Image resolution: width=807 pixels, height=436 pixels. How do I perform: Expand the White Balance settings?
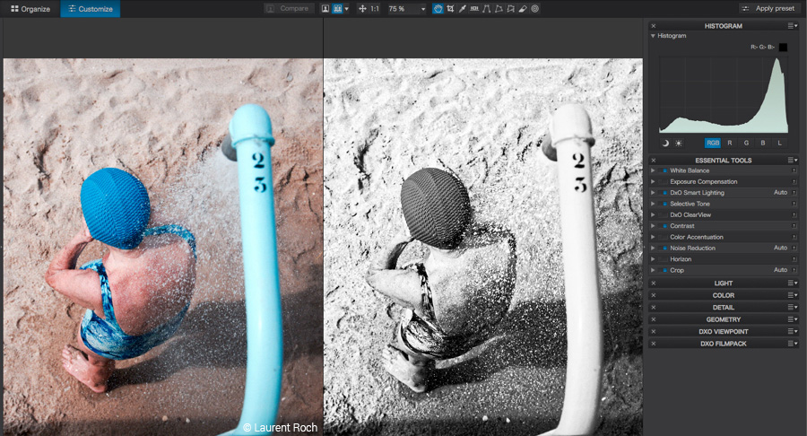click(x=653, y=170)
